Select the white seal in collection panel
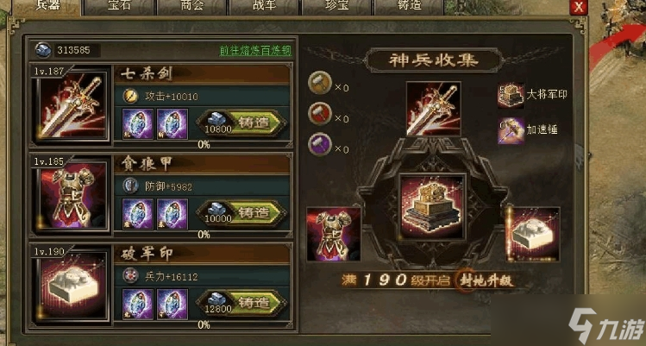Image resolution: width=646 pixels, height=346 pixels. [533, 234]
